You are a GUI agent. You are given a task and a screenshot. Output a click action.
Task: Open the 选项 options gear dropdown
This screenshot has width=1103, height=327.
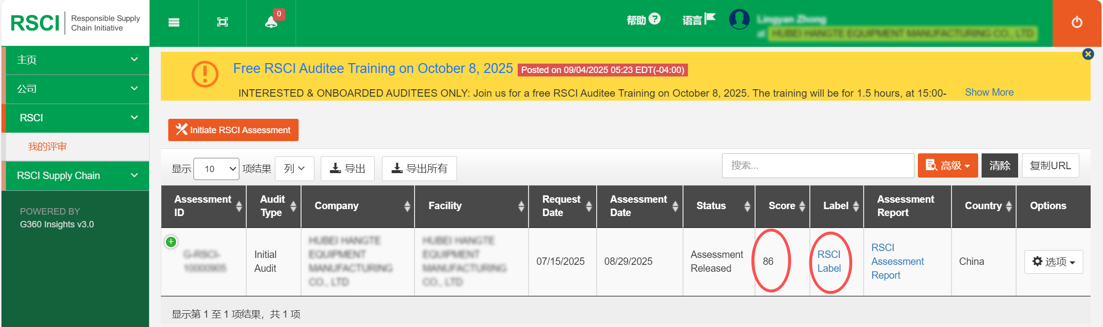pos(1053,262)
